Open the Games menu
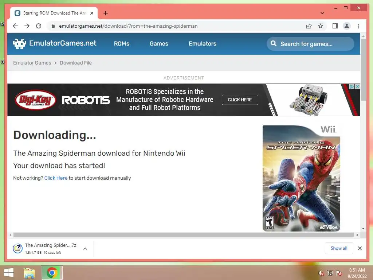This screenshot has height=280, width=373. coord(159,44)
